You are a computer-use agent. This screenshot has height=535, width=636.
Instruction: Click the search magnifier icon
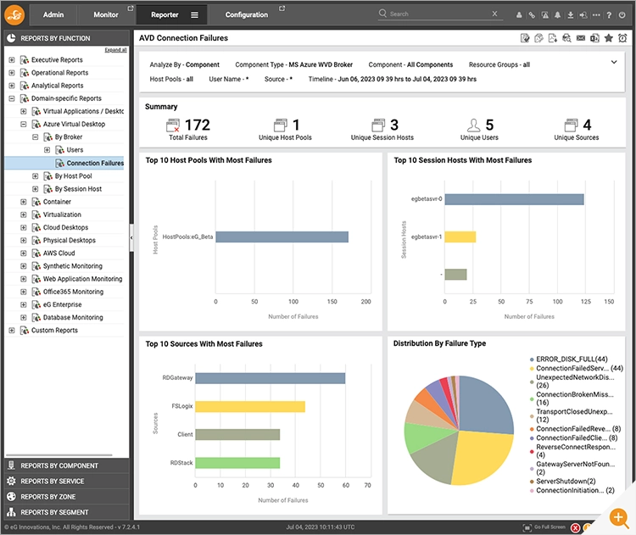click(x=382, y=14)
